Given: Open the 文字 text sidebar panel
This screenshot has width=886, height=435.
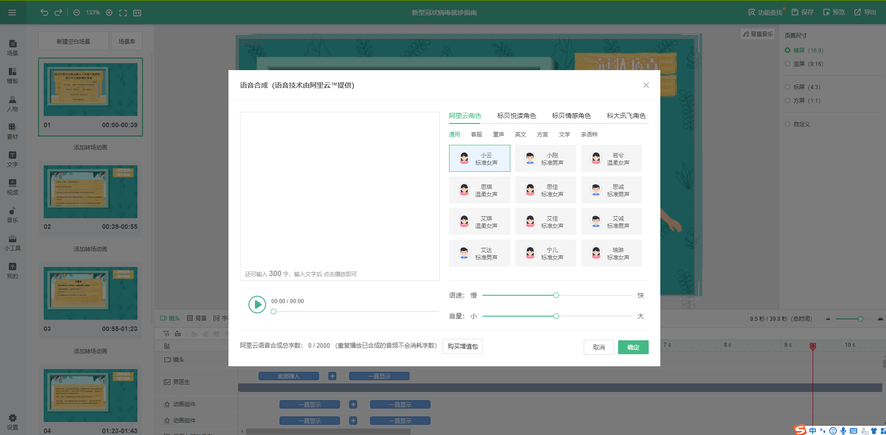Looking at the screenshot, I should point(13,159).
